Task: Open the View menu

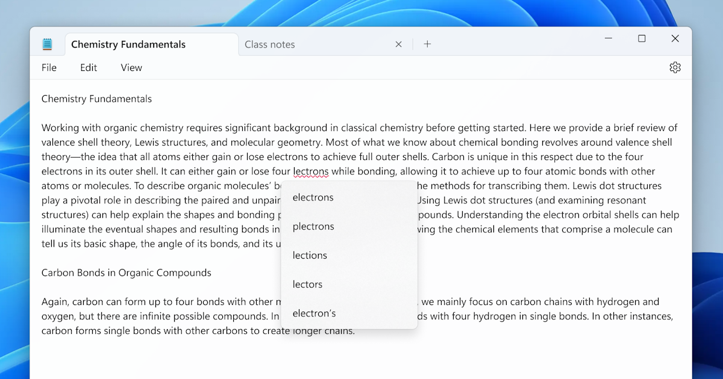Action: tap(131, 67)
